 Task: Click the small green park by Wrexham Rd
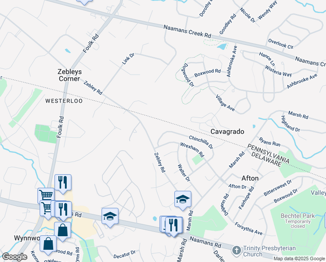197,159
